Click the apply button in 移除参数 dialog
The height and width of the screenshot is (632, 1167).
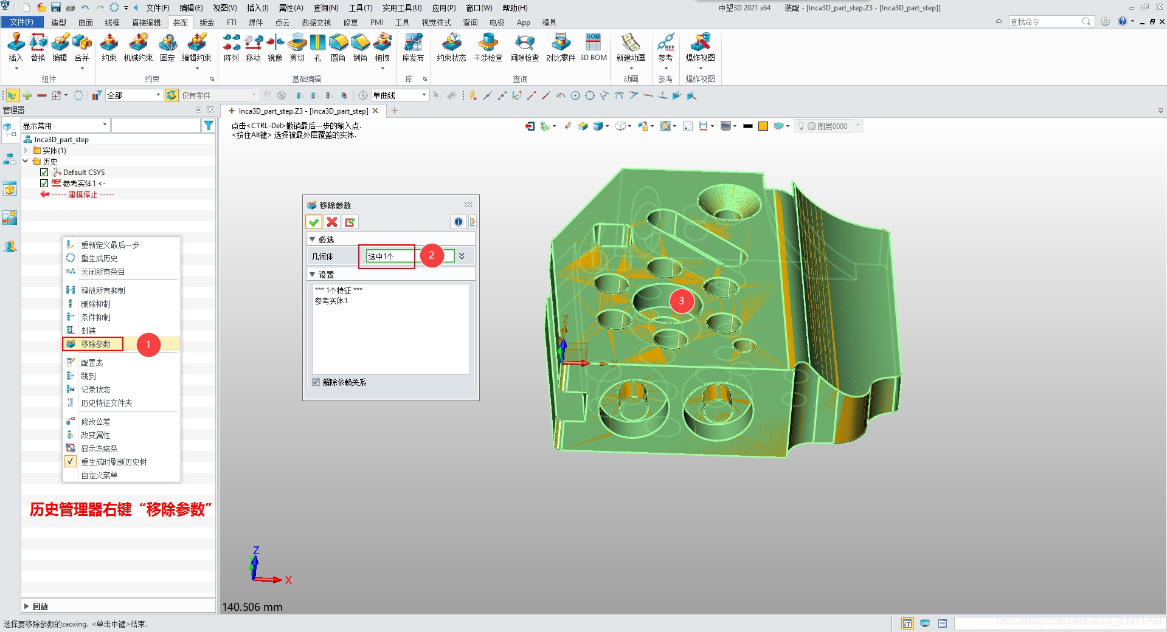click(350, 222)
